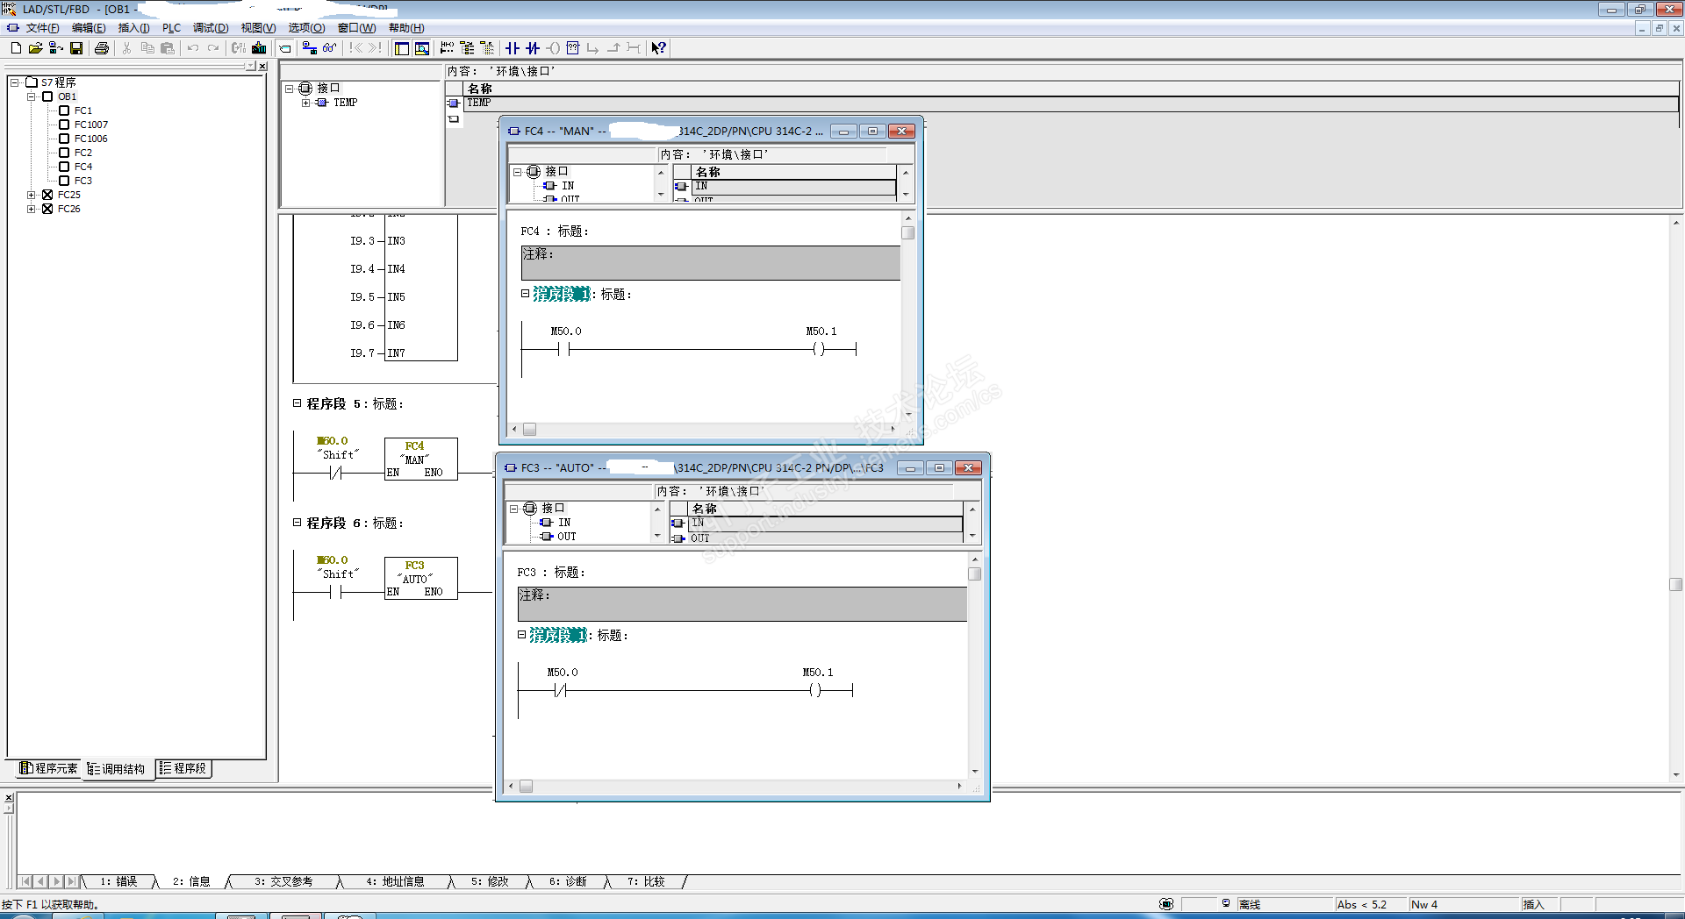Click the online/offline connection icon

coord(310,48)
